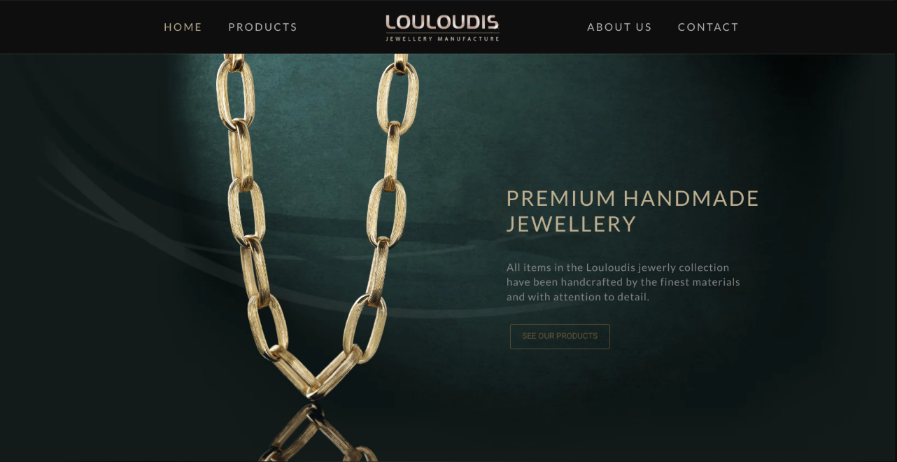Click the line "and with attention to detail."
This screenshot has height=462, width=897.
[578, 297]
